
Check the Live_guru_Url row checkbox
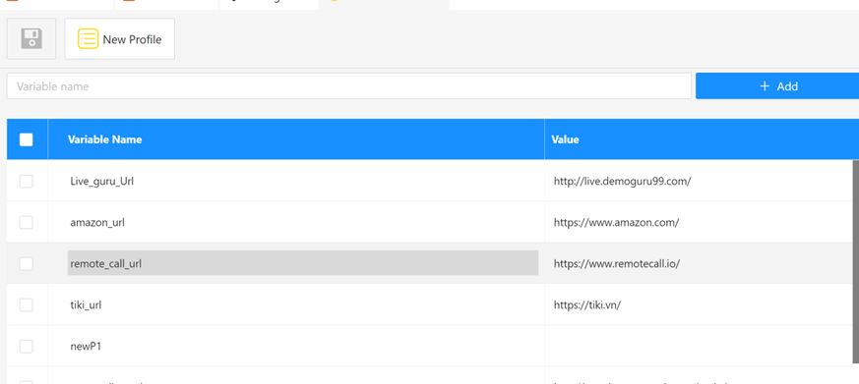click(x=27, y=181)
